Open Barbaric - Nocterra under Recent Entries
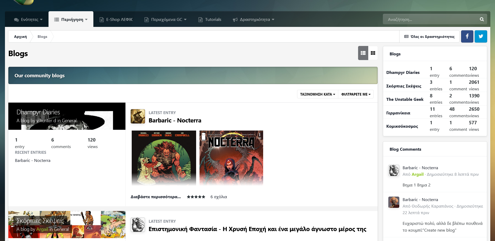Viewport: 495px width, 241px height. 33,161
